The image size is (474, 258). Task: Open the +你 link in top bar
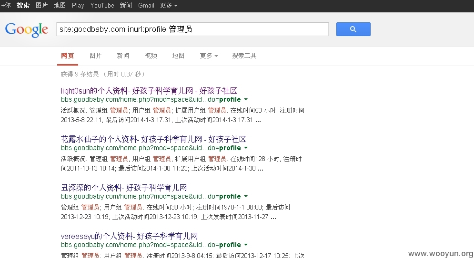pos(6,5)
